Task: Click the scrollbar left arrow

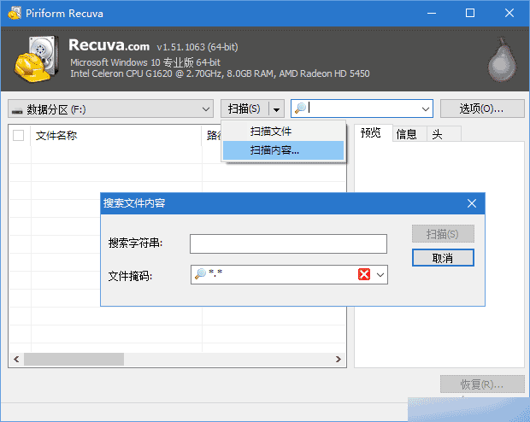Action: pyautogui.click(x=16, y=359)
